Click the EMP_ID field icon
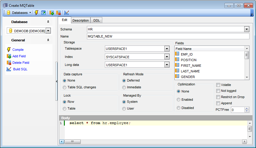 tap(177, 54)
